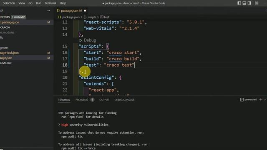267x150 pixels.
Task: Click the "eslintConfig" key
Action: pyautogui.click(x=96, y=77)
